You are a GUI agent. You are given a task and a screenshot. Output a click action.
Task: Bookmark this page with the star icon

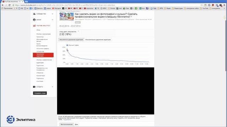click(x=201, y=5)
